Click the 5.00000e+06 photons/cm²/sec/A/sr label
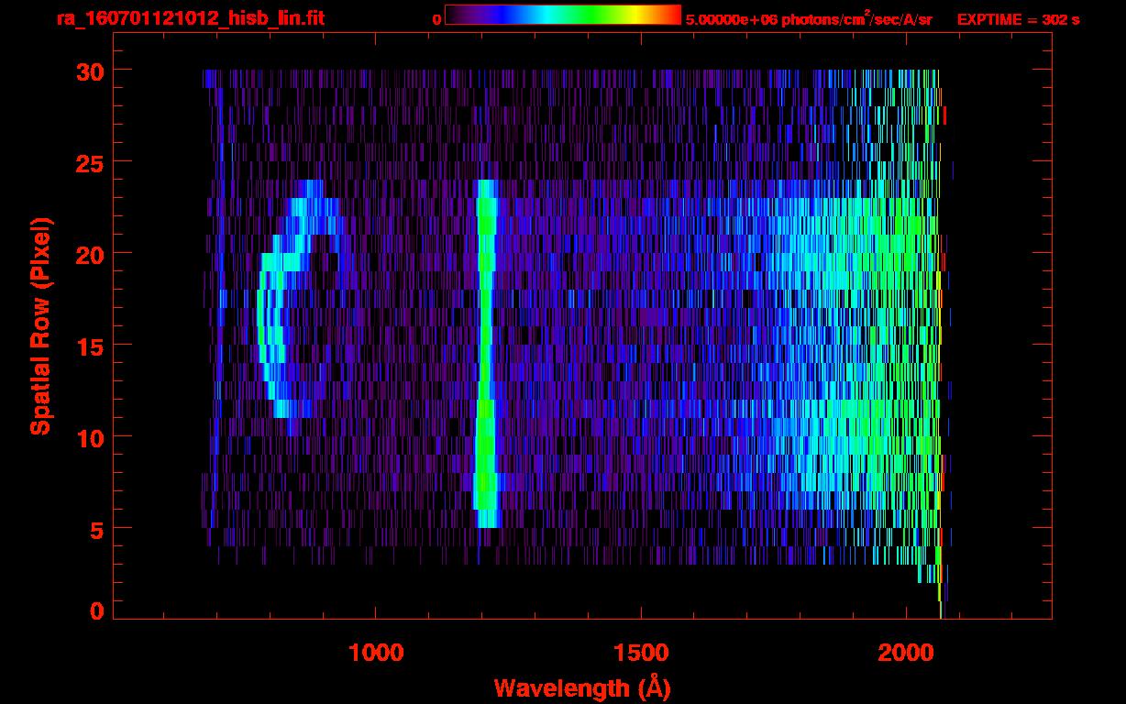 point(809,19)
